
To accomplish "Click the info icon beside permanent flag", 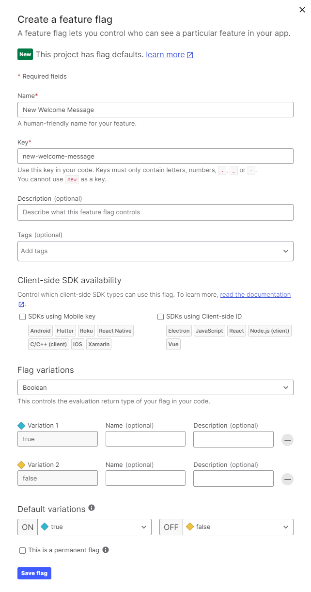I will [106, 550].
